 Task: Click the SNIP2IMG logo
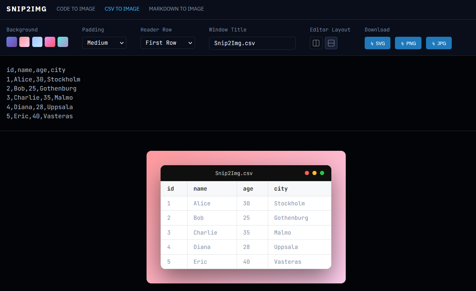(27, 9)
